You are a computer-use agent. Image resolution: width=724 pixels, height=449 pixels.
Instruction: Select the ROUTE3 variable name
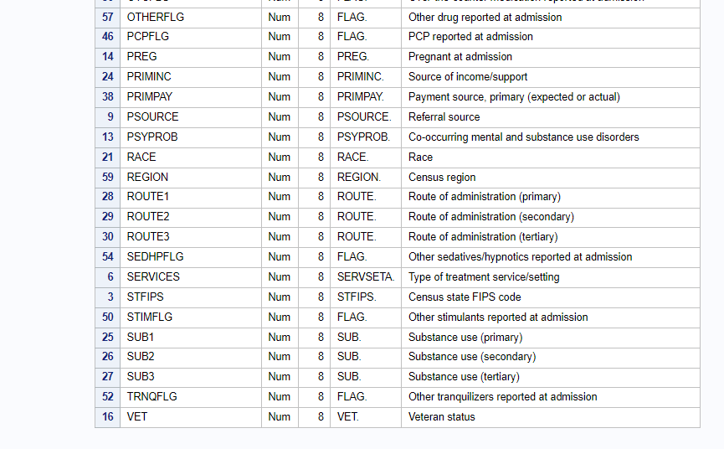(x=148, y=237)
